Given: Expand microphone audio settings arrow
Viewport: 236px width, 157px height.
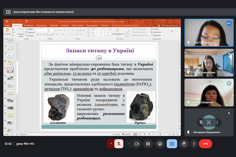Looking at the screenshot, I should pyautogui.click(x=111, y=144).
